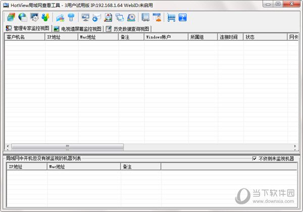Switch to 管理专家监控视图 tab

[x=28, y=28]
